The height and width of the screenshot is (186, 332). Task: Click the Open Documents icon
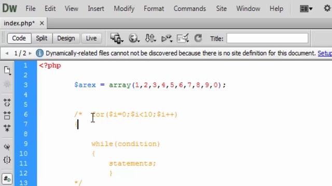tap(7, 70)
